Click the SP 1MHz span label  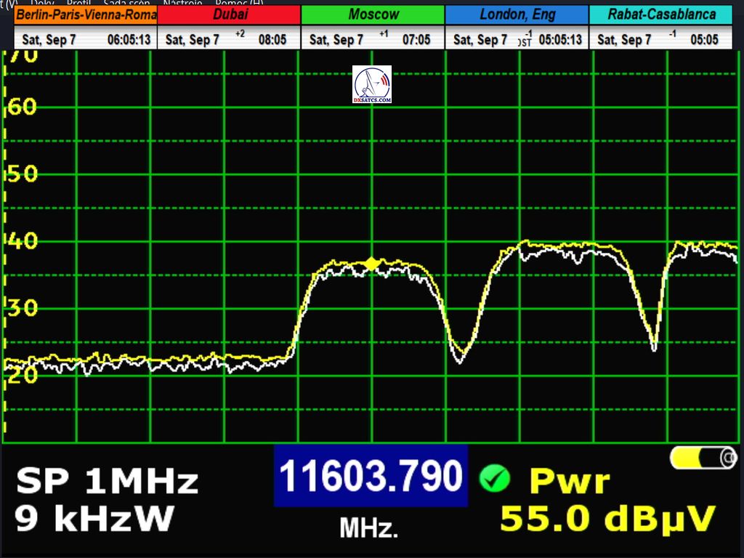pos(107,481)
